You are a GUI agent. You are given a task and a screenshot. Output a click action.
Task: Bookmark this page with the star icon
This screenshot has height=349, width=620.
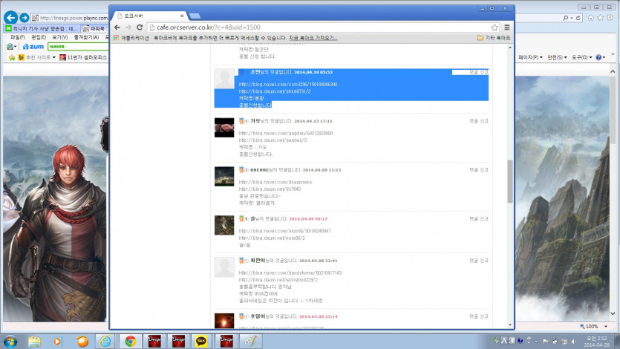click(x=495, y=27)
